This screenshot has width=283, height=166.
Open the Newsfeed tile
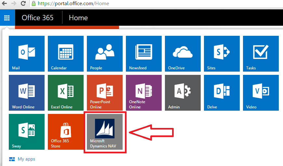[144, 54]
